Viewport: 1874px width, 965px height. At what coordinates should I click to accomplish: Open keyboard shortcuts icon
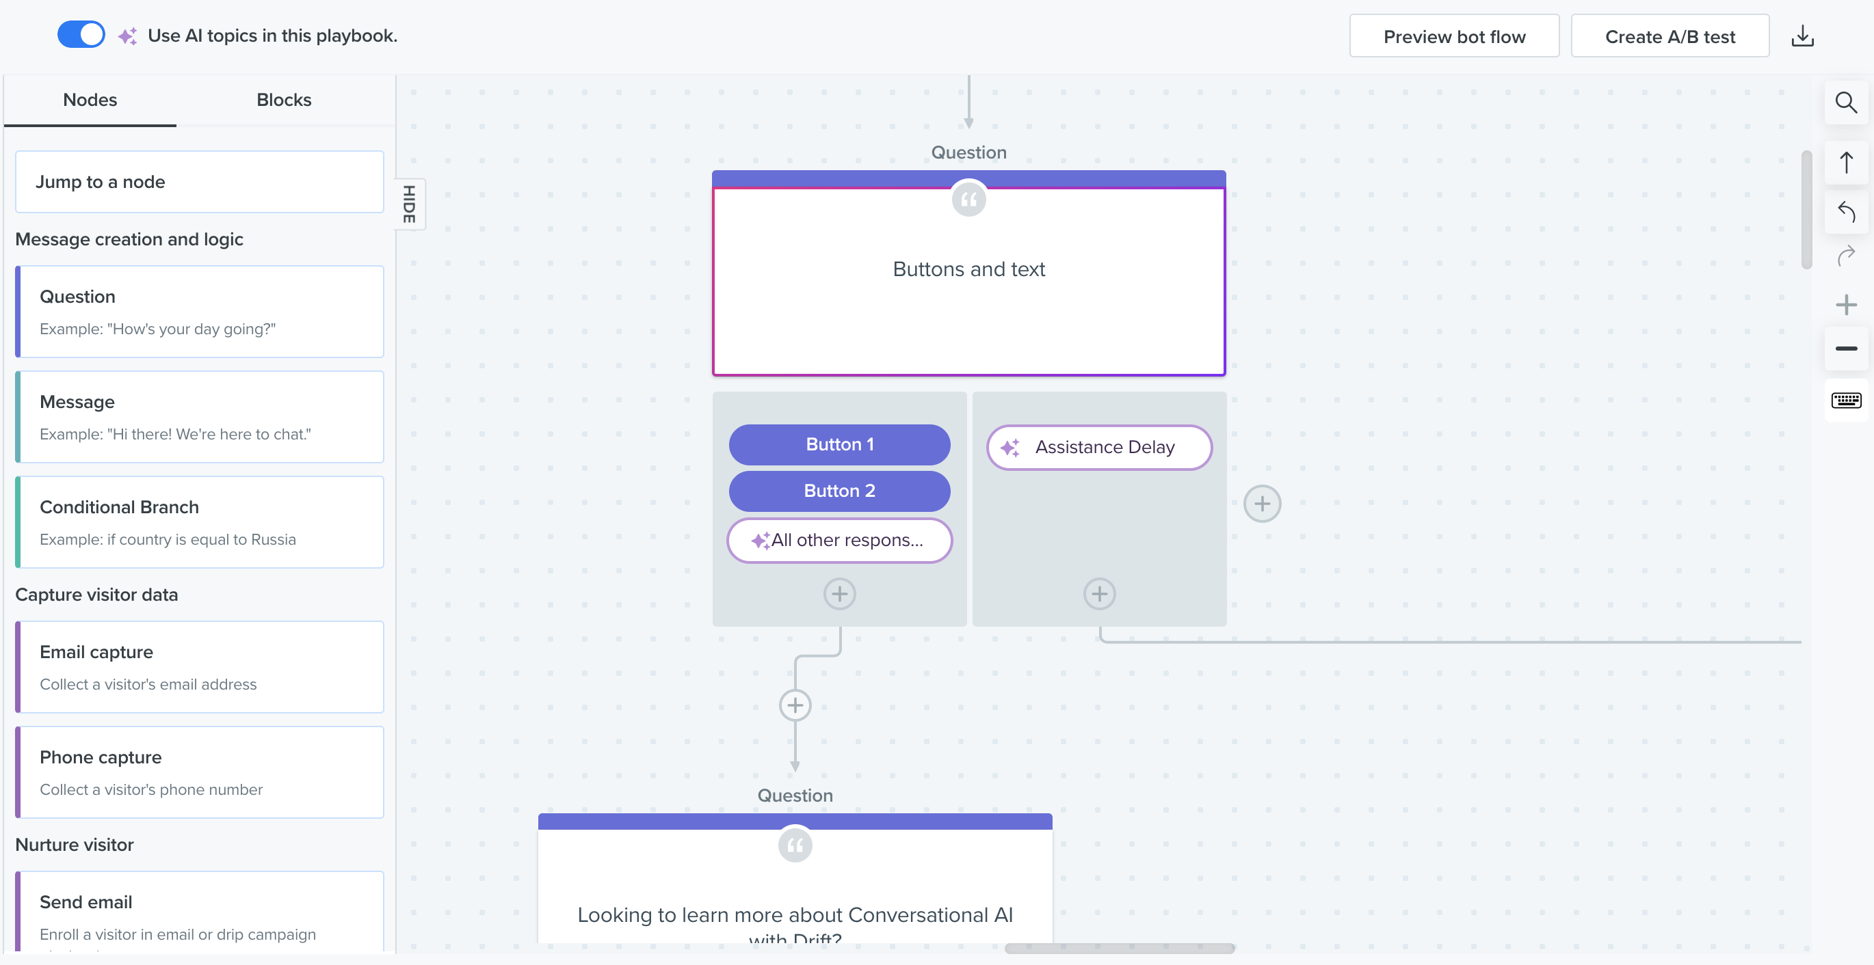[x=1846, y=400]
